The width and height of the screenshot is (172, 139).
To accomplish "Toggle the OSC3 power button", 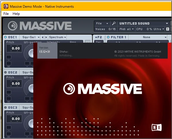I will [5, 108].
